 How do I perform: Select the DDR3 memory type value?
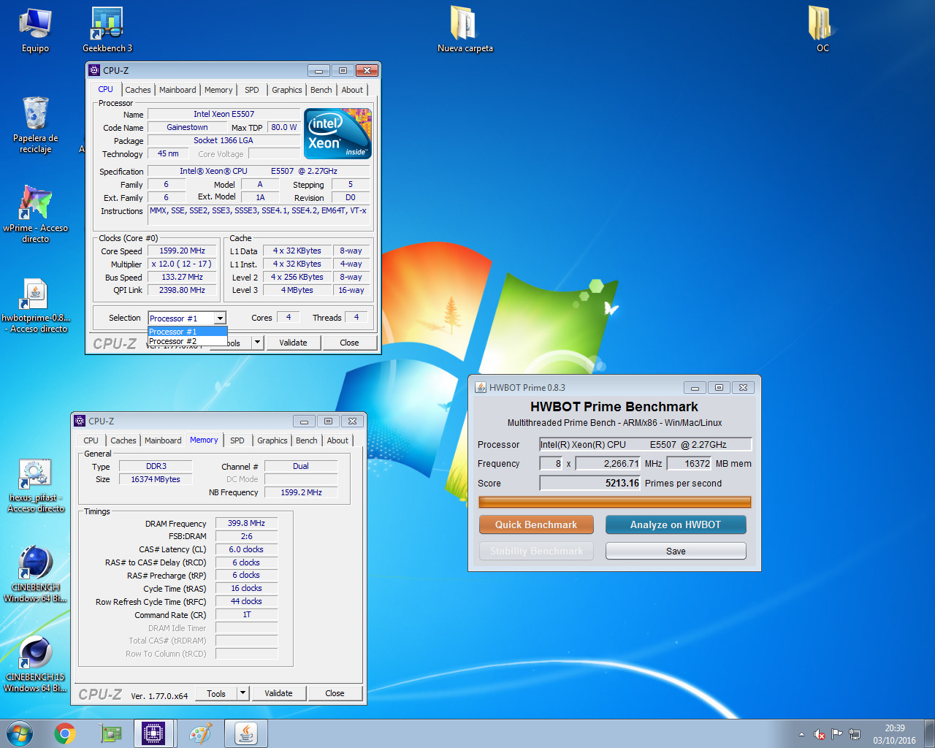(156, 466)
